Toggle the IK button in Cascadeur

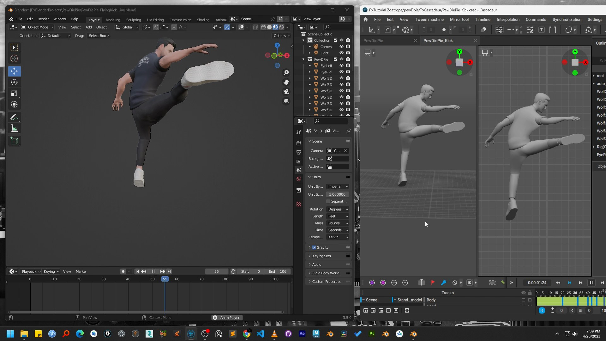point(469,283)
